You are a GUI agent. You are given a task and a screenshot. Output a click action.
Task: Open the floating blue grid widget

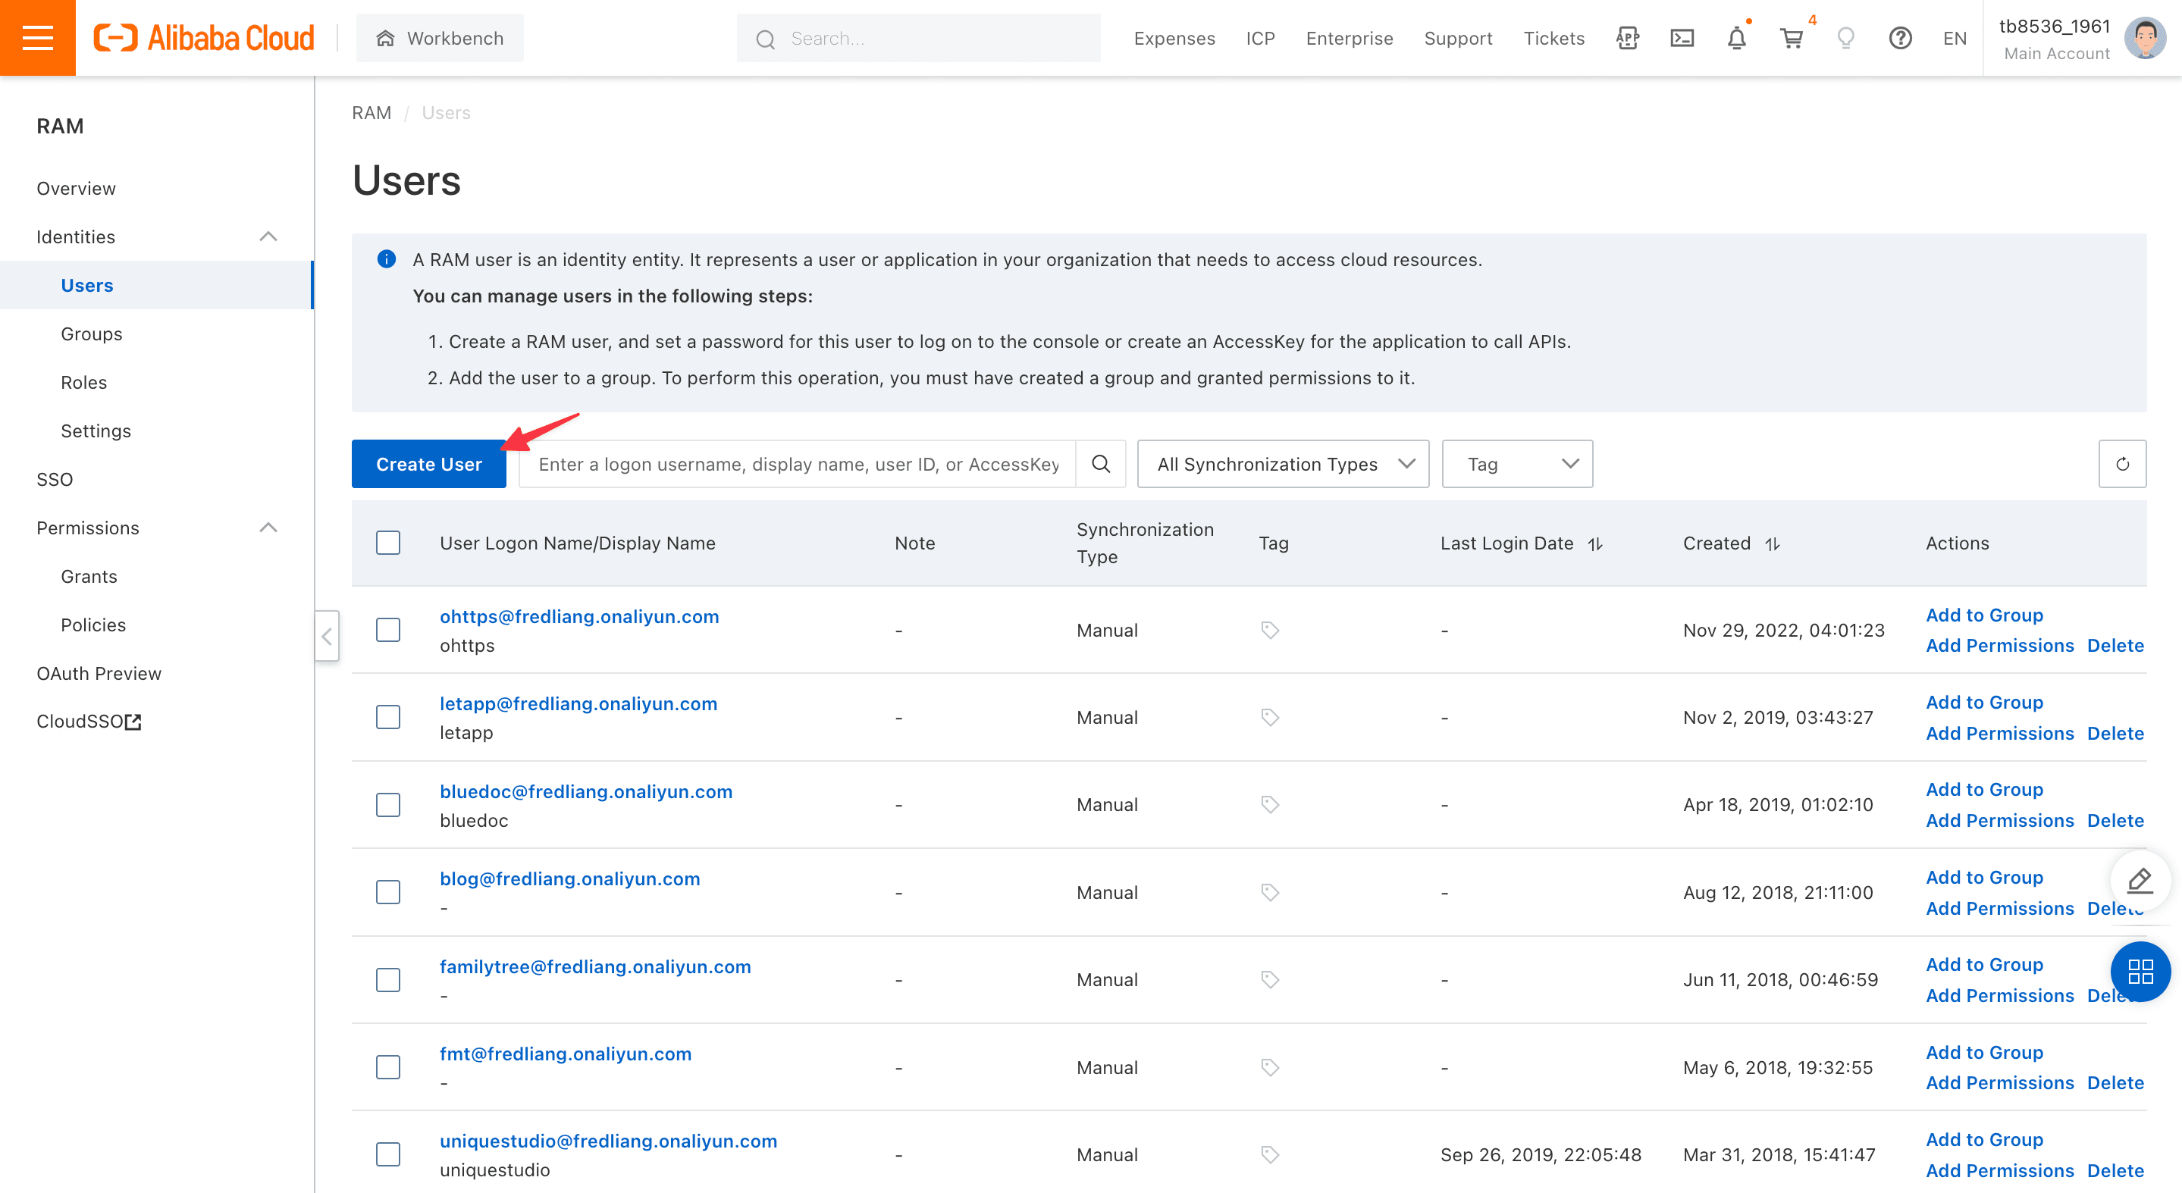2140,971
